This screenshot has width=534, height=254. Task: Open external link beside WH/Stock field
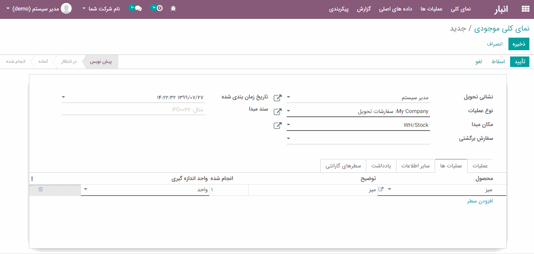coord(277,126)
